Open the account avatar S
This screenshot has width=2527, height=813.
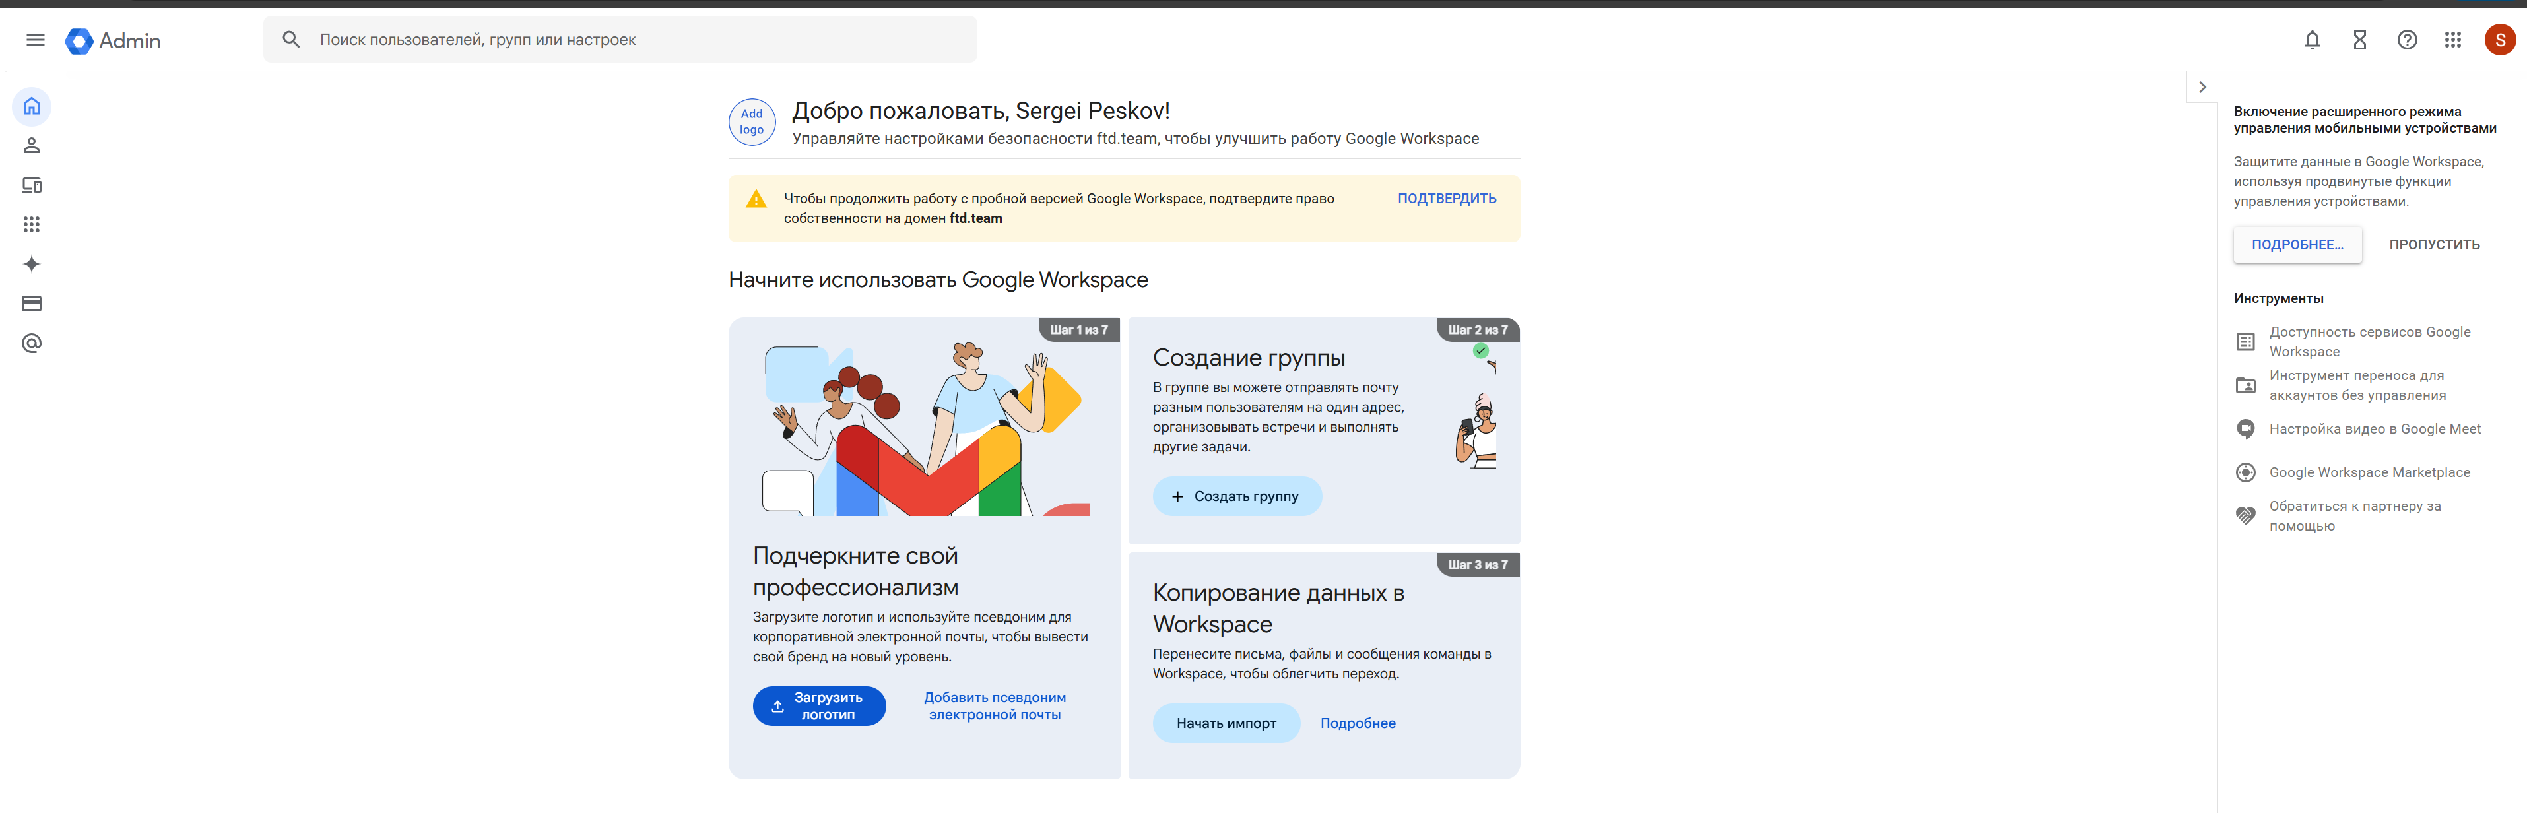pyautogui.click(x=2499, y=40)
